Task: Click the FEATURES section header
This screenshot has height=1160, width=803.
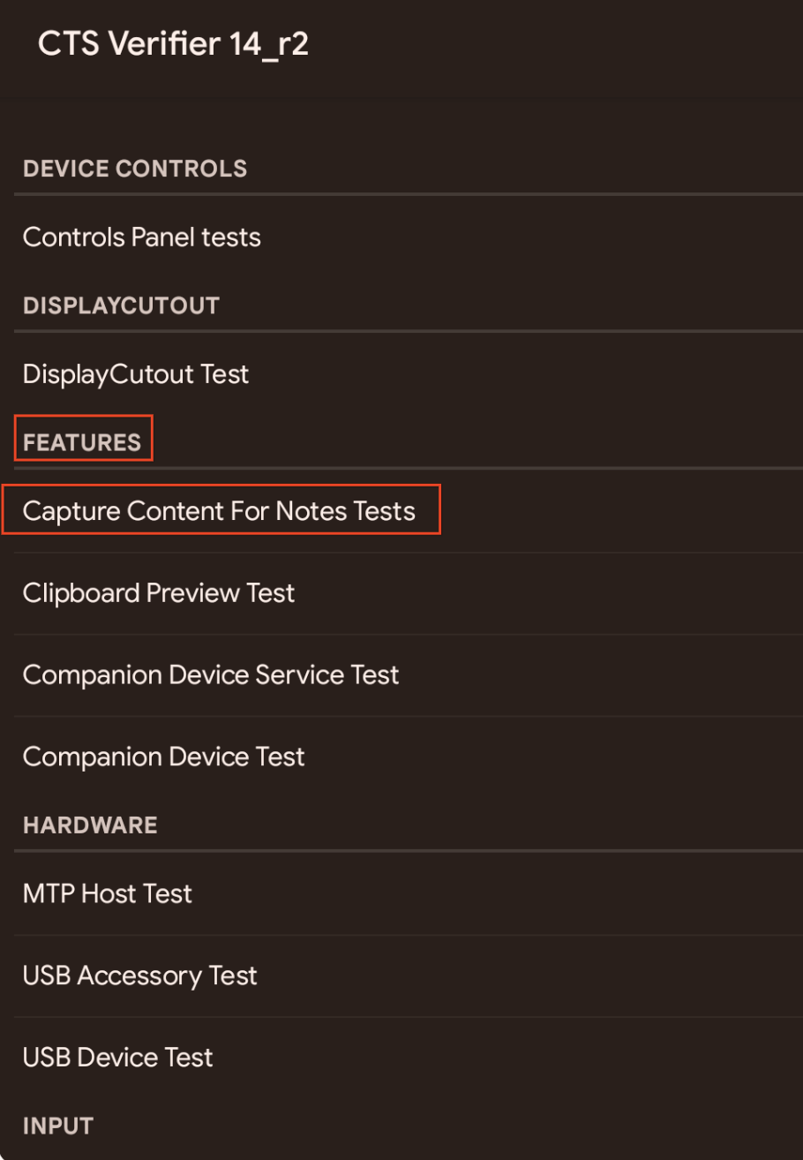Action: click(83, 441)
